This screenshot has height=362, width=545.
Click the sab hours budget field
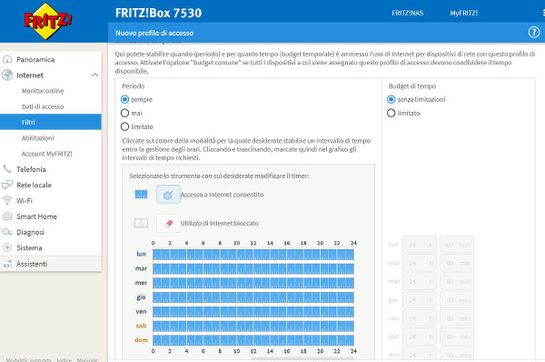420,337
